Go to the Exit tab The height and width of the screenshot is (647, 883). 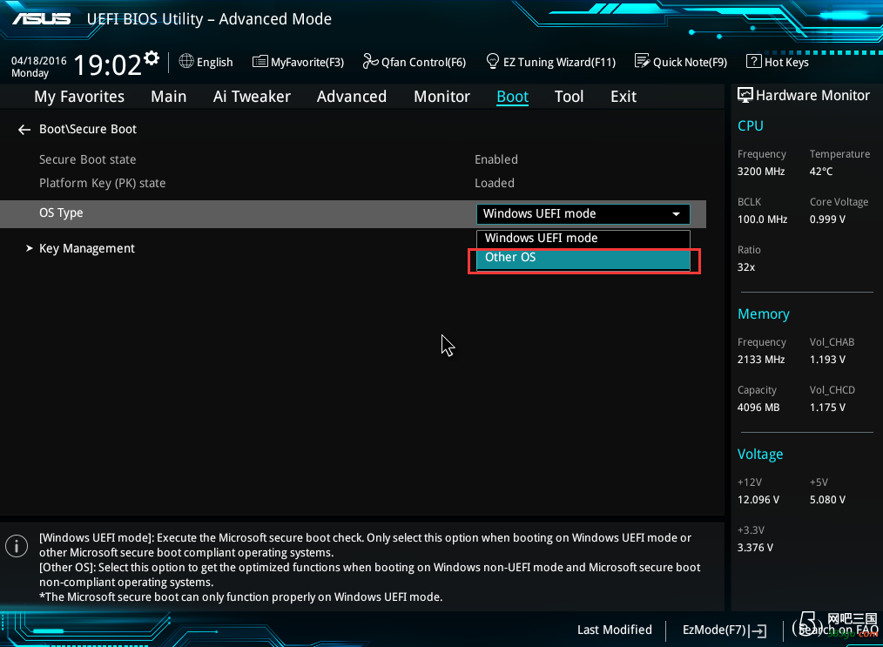[623, 97]
